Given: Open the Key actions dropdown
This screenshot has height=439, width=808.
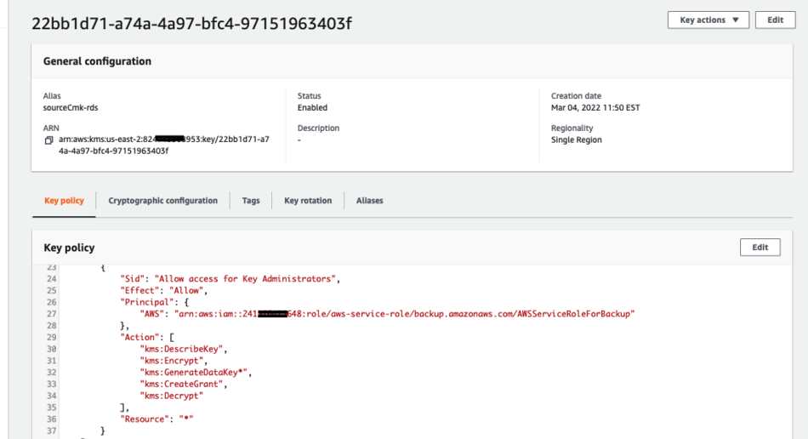Looking at the screenshot, I should click(708, 20).
